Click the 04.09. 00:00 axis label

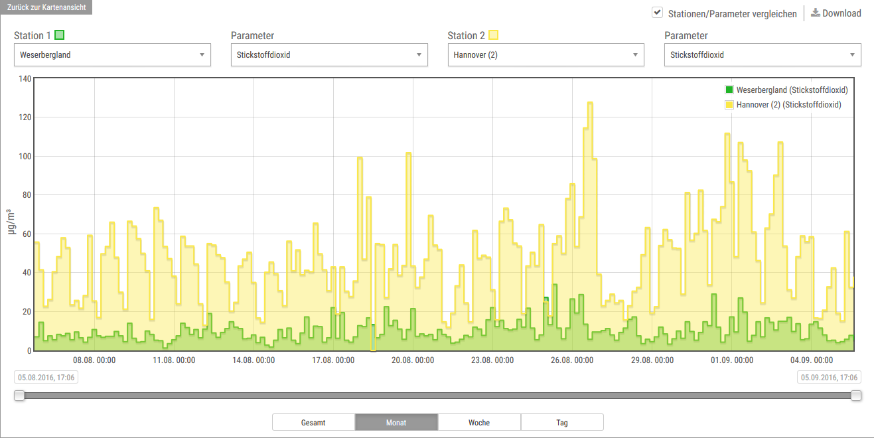coord(811,360)
